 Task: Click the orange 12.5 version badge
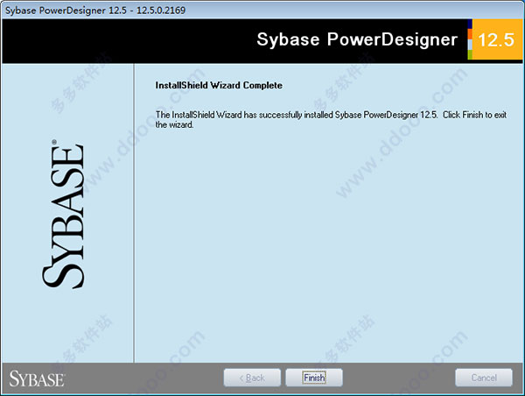tap(497, 39)
